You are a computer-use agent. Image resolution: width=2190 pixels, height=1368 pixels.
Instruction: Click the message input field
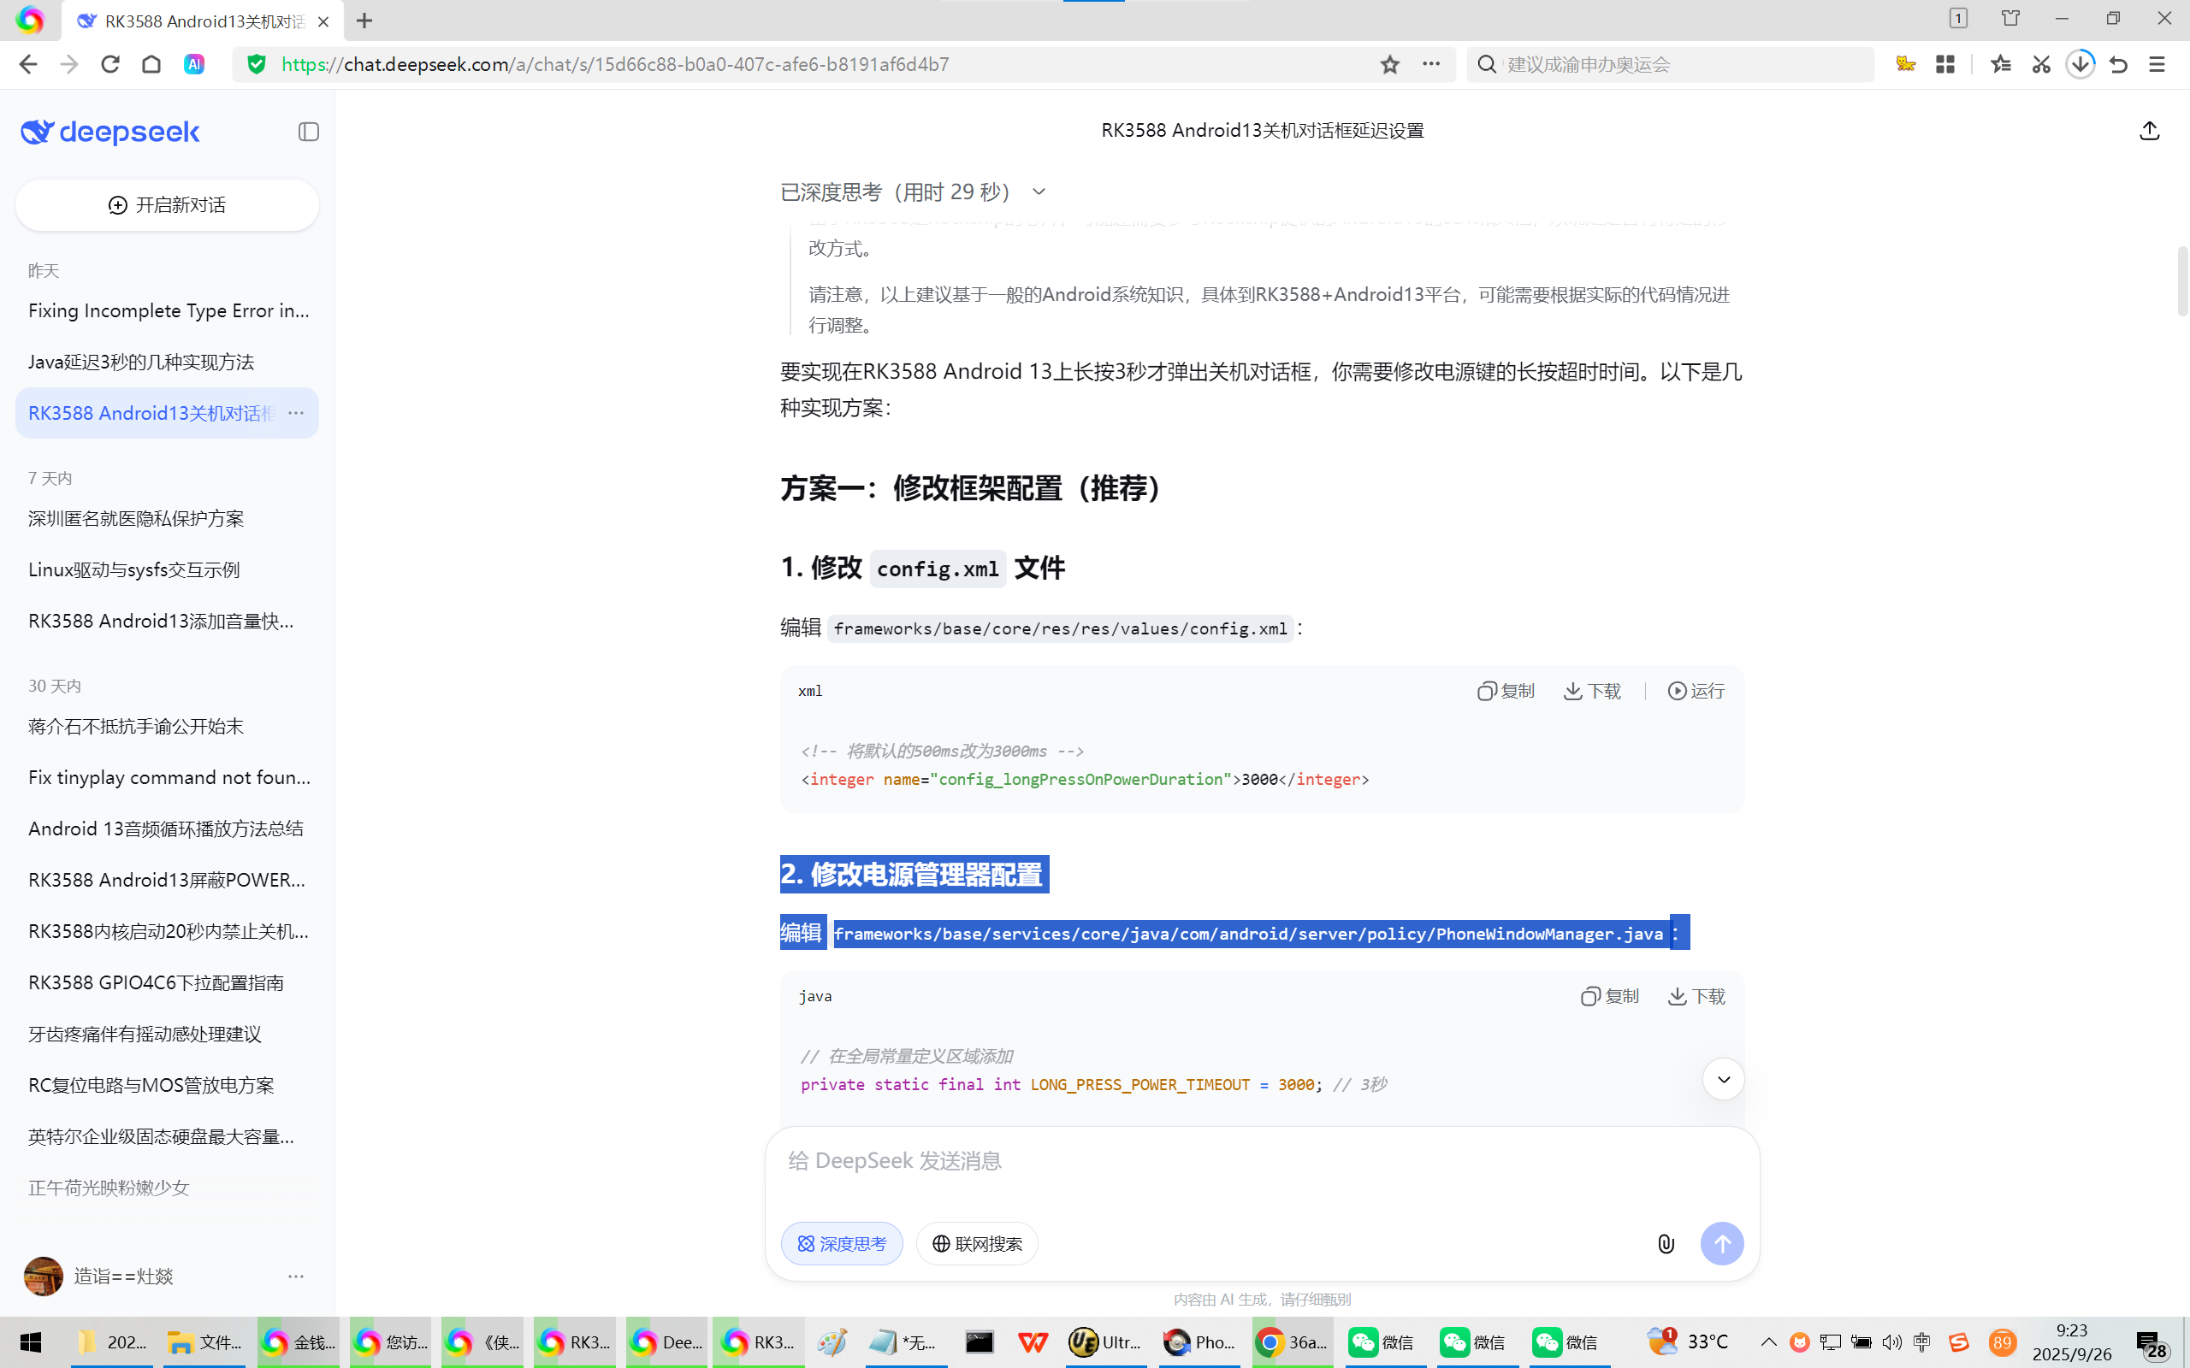pos(1262,1162)
